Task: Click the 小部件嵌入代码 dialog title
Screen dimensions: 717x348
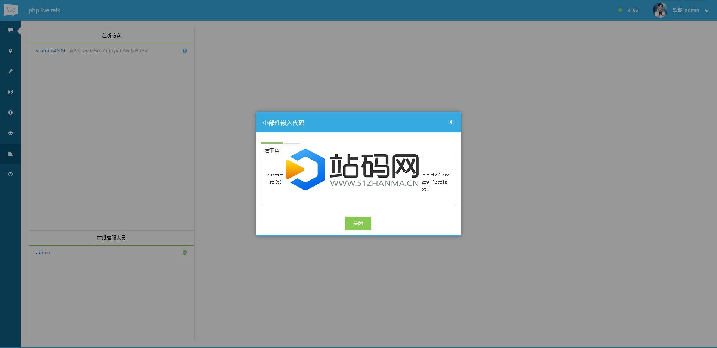Action: (x=283, y=123)
